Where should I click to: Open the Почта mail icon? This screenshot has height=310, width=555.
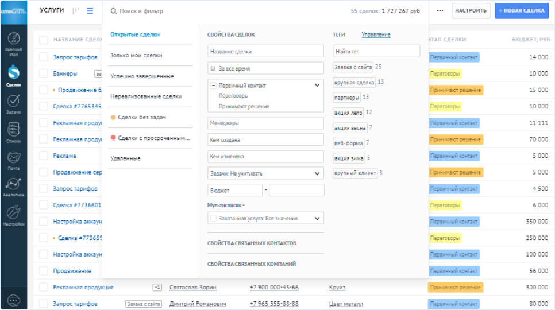click(13, 161)
